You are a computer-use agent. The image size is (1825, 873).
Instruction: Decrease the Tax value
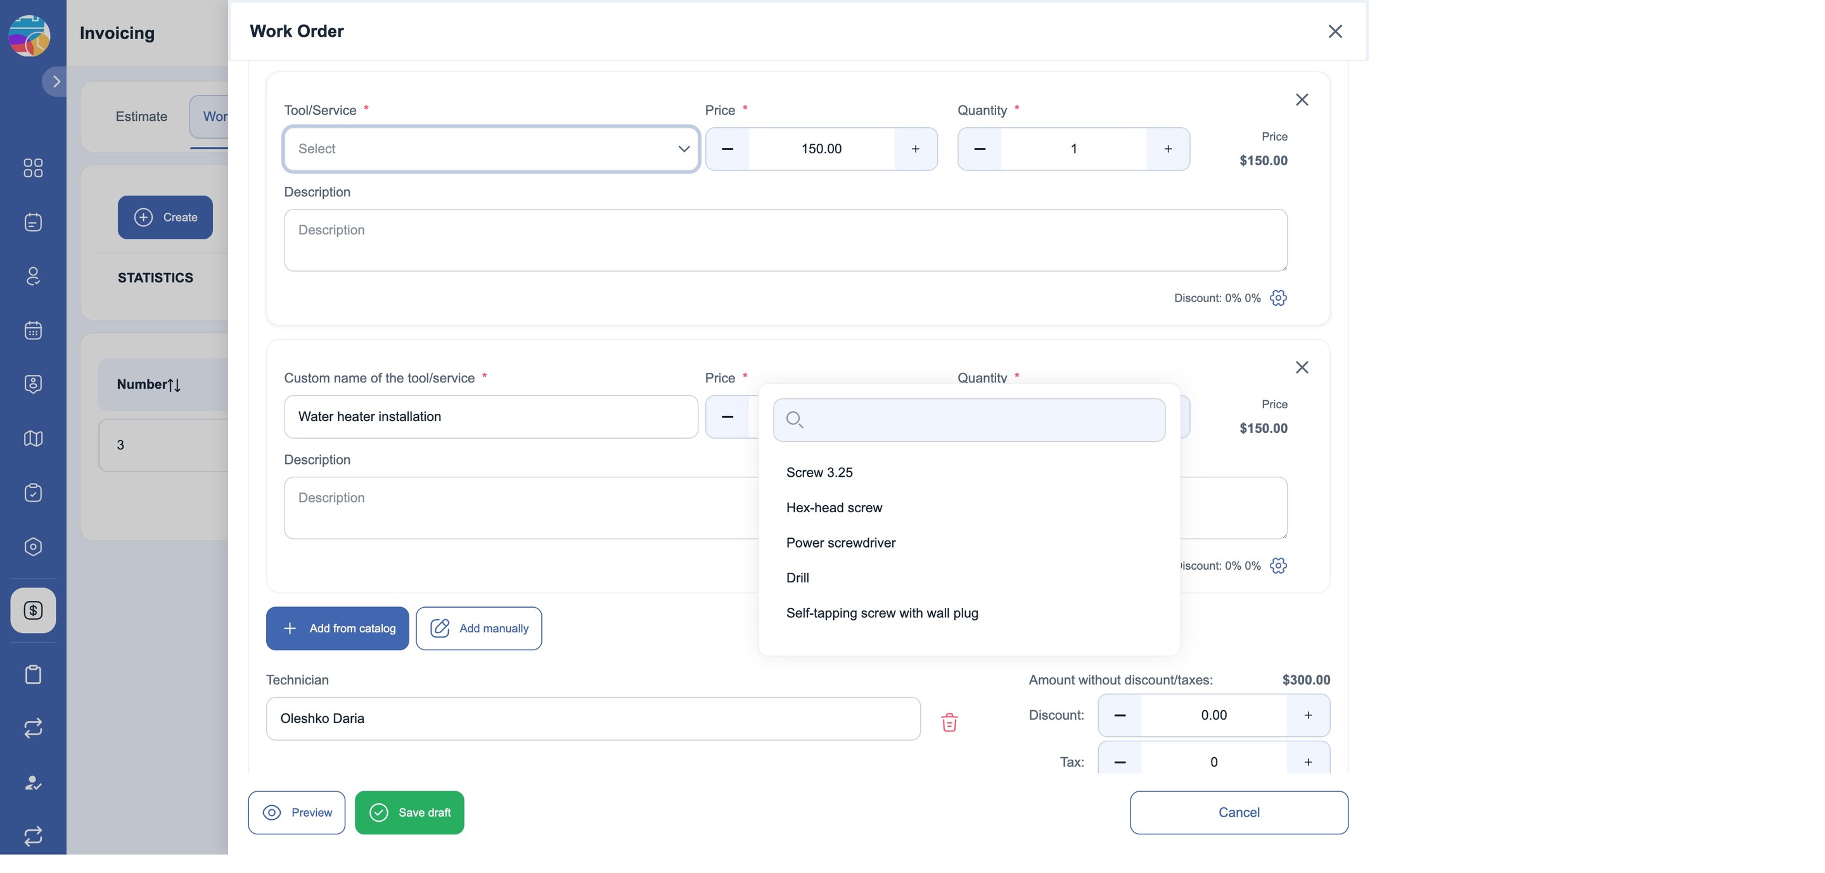point(1119,762)
